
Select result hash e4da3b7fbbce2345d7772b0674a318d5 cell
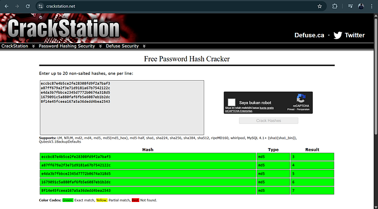tap(148, 173)
